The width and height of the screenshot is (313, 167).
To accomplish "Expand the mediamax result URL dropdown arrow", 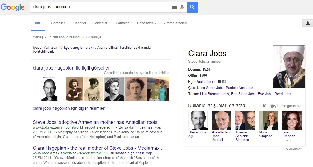I will point(107,153).
